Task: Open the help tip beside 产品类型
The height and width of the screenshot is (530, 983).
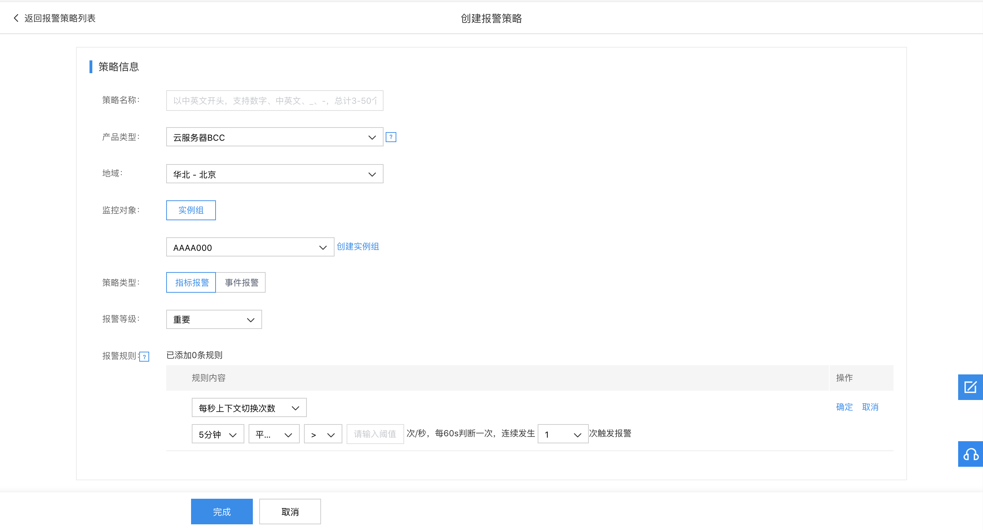Action: (x=391, y=137)
